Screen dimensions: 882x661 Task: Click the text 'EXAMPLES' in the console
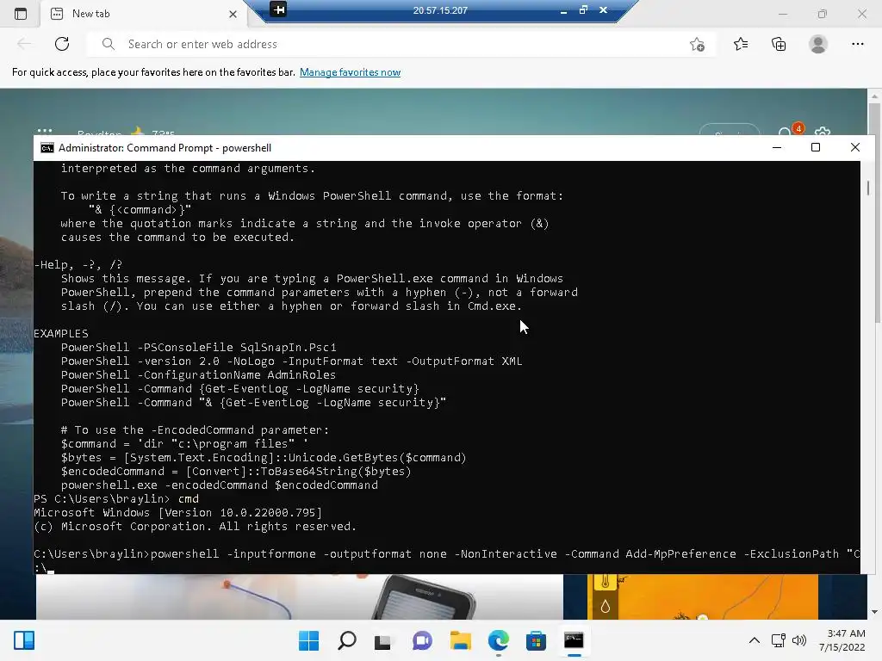click(x=61, y=334)
